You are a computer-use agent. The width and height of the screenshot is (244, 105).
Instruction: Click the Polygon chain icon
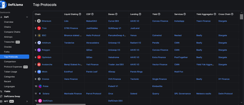39,50
